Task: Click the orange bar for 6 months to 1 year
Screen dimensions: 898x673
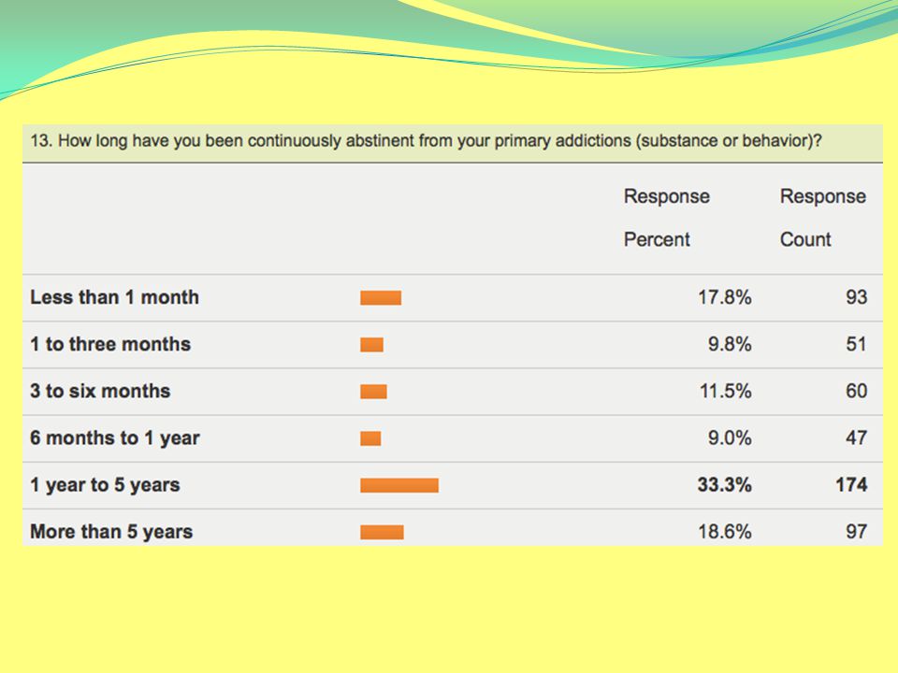Action: point(370,438)
